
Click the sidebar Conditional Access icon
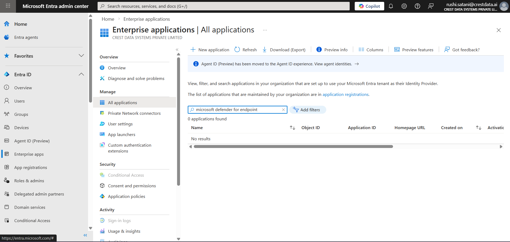pyautogui.click(x=7, y=220)
